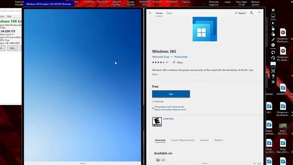Add Windows 365 to Wish list
Image resolution: width=293 pixels, height=165 pixels.
pyautogui.click(x=158, y=102)
